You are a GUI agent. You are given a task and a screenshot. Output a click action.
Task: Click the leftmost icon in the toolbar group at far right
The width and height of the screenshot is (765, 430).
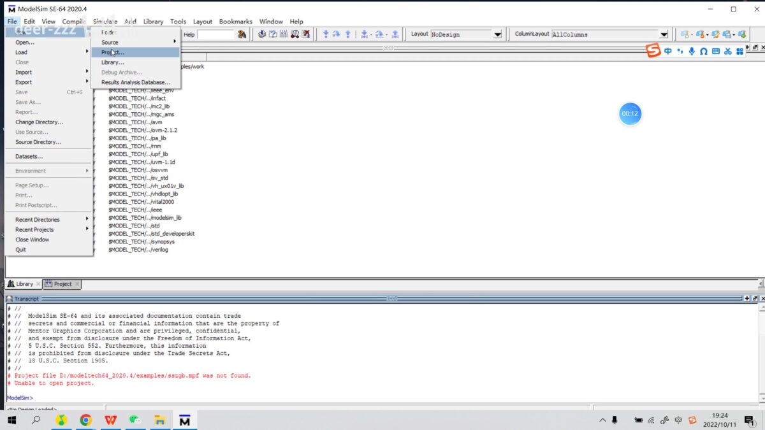point(685,34)
